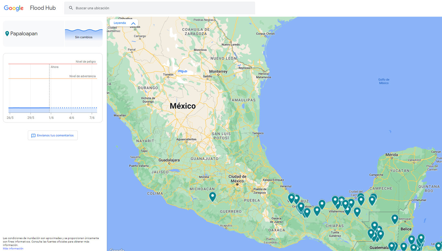Screen dimensions: 442x251
Task: Pick the upper pin just east of Coatzacoalcos
Action: click(x=322, y=204)
